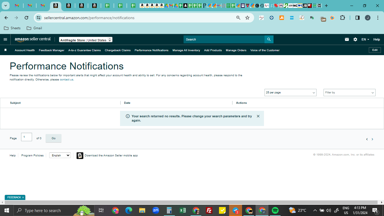Follow the contact us link
The image size is (384, 216).
coord(67,80)
